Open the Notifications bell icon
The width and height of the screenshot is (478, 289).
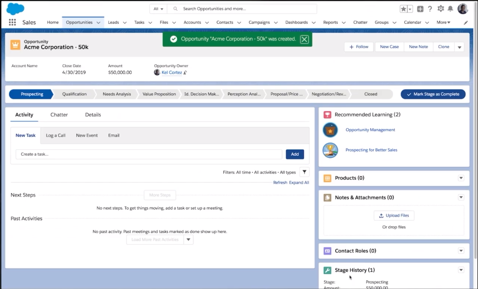pos(450,9)
